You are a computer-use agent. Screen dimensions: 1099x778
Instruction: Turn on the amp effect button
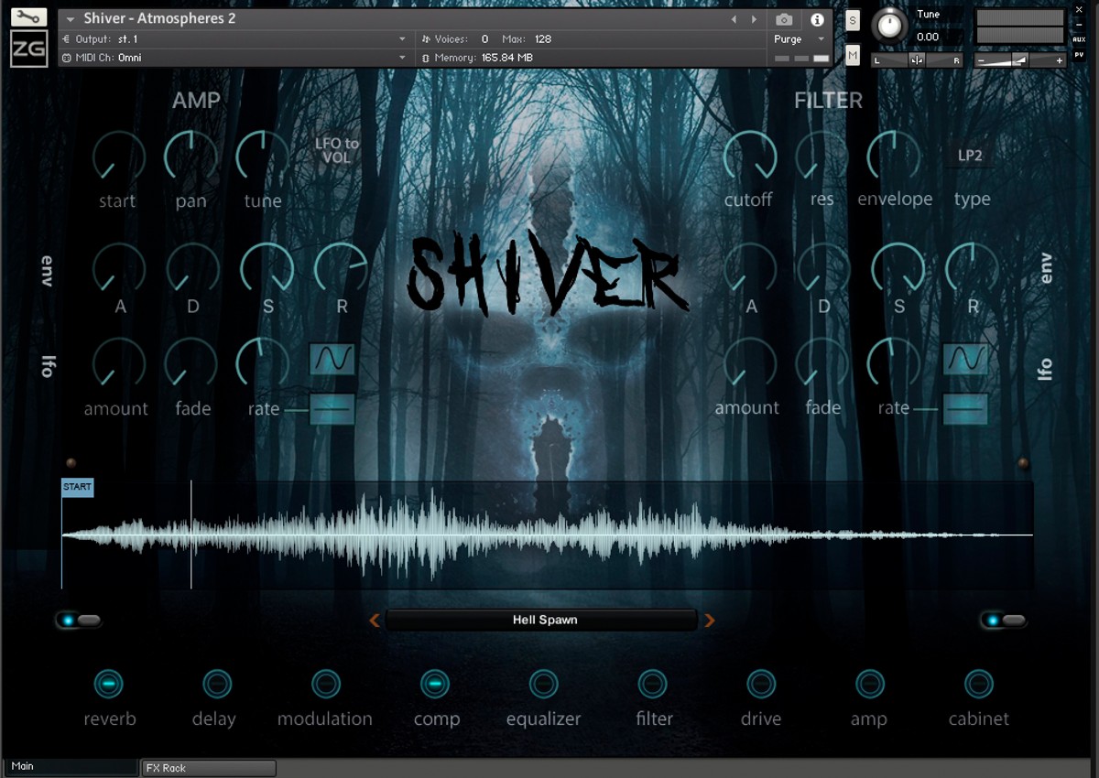[x=870, y=684]
